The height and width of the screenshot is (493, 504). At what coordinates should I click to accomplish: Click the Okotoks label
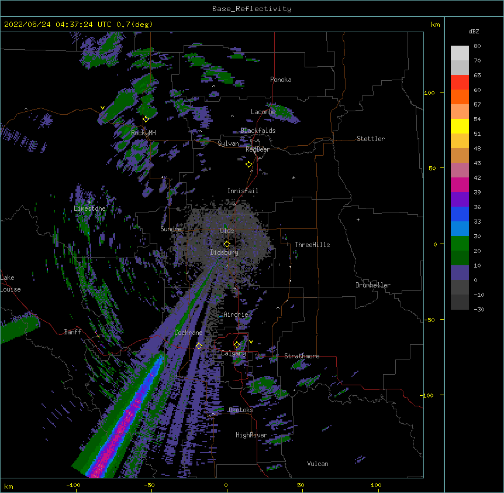[x=241, y=410]
